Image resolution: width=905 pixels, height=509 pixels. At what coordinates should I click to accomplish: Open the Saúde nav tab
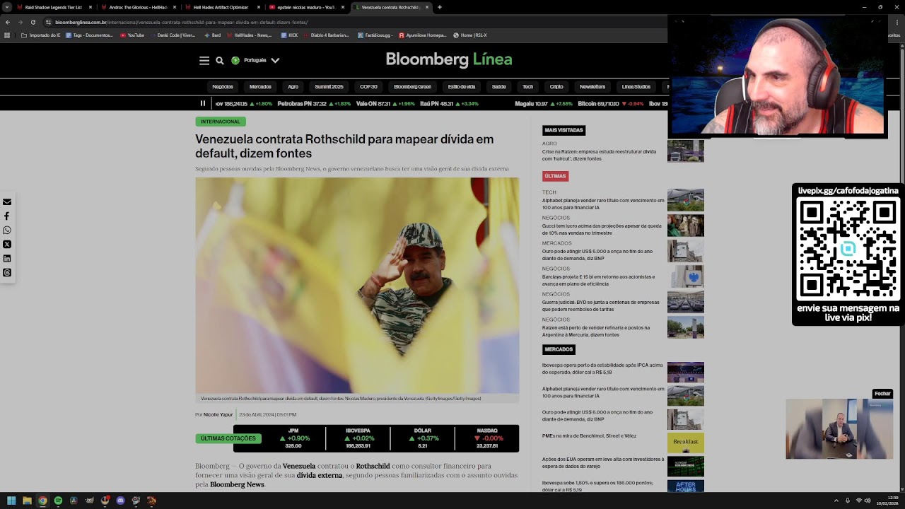click(x=499, y=87)
